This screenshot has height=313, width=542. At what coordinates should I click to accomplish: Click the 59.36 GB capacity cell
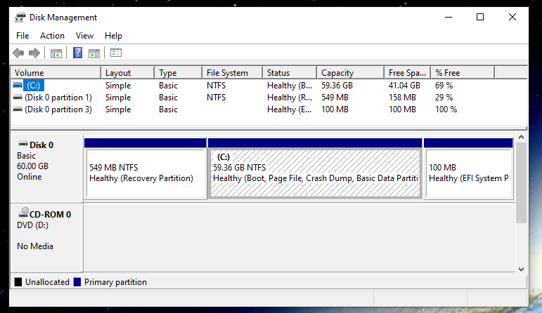pyautogui.click(x=337, y=85)
